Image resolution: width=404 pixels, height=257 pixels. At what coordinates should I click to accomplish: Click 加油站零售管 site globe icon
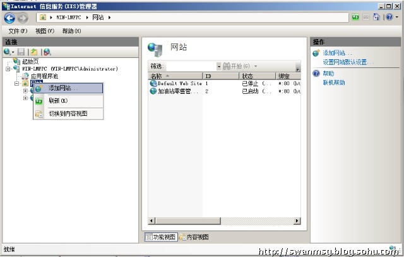(153, 91)
